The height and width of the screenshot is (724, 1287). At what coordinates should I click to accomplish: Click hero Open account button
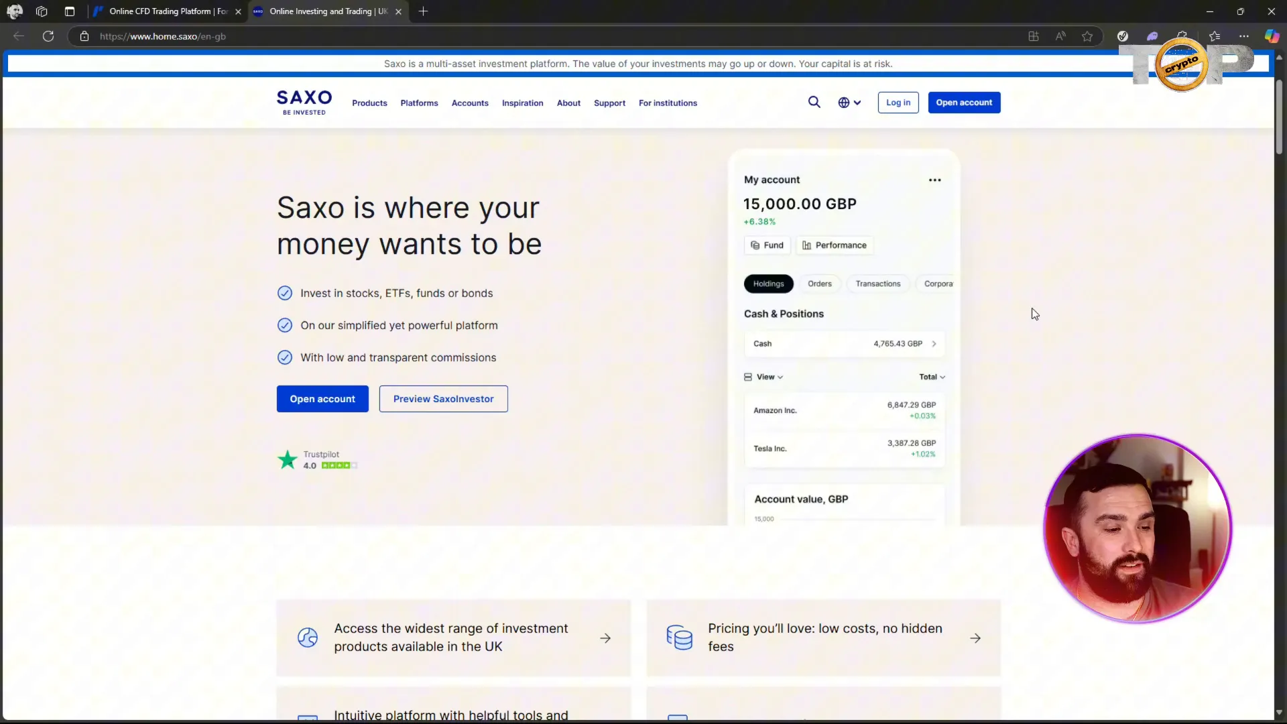click(322, 399)
